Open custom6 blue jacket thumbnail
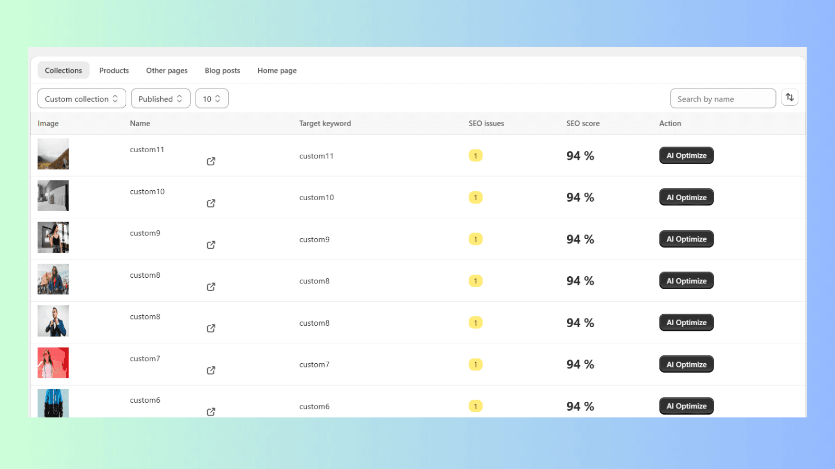This screenshot has height=469, width=835. [53, 403]
